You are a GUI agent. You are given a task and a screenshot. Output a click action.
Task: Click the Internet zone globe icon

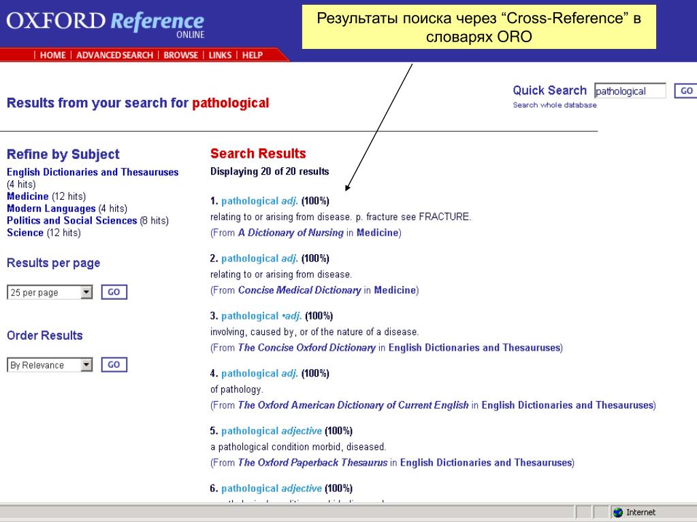tap(618, 512)
